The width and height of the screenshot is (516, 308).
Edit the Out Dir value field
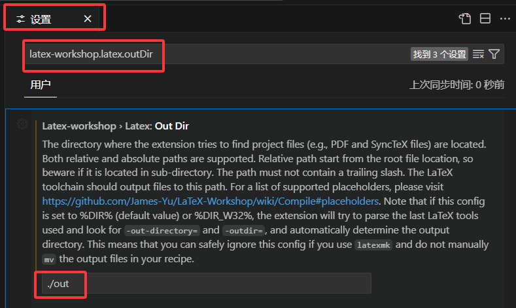pyautogui.click(x=207, y=283)
